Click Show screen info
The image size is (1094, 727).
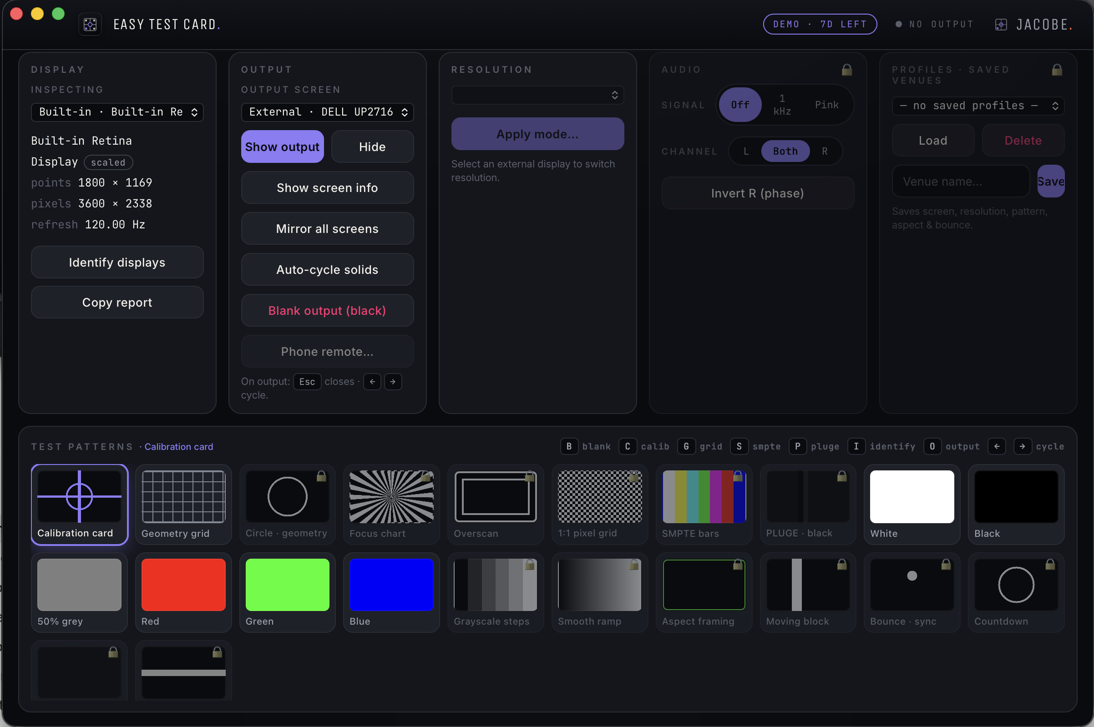[327, 187]
